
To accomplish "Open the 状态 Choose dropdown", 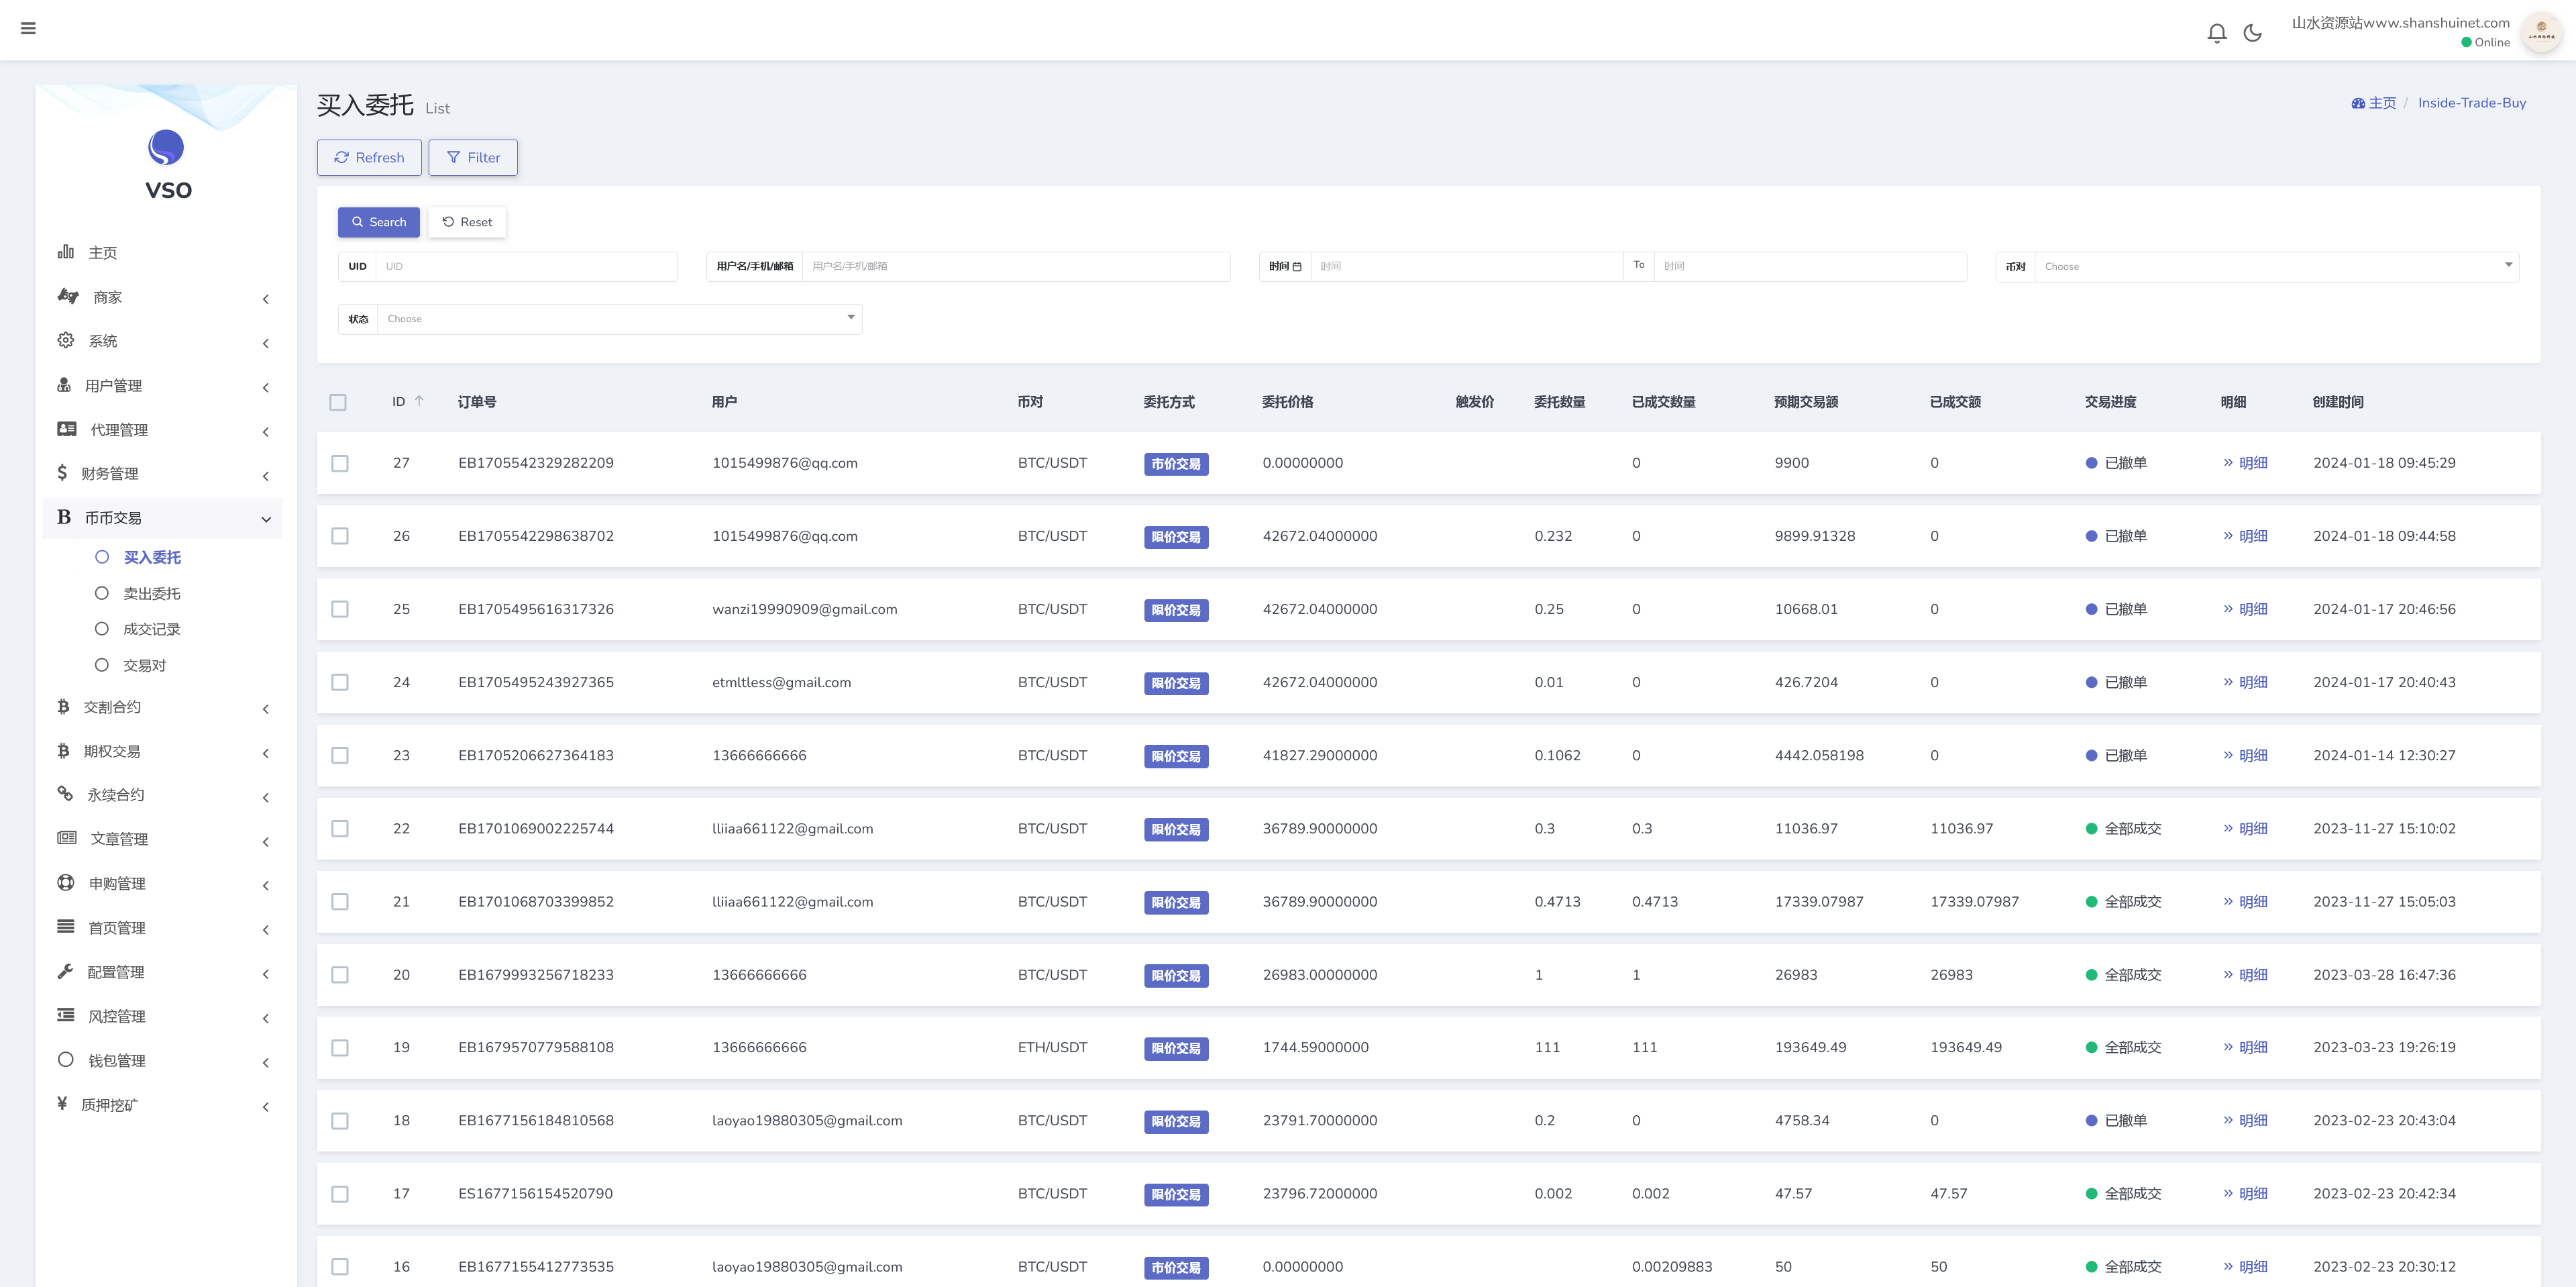I will coord(618,319).
